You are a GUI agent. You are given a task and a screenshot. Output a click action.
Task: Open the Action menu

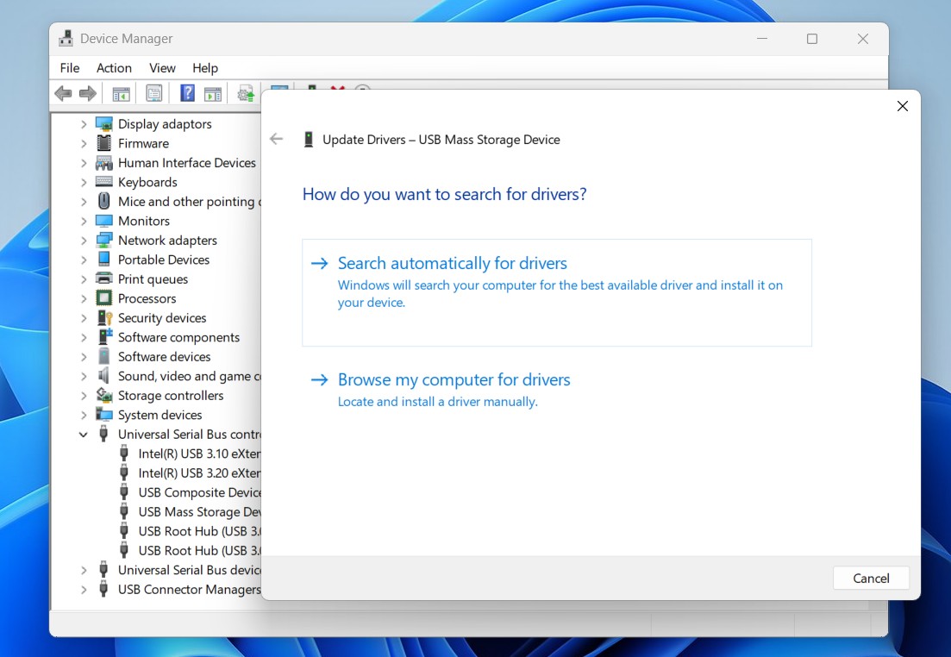pos(114,68)
